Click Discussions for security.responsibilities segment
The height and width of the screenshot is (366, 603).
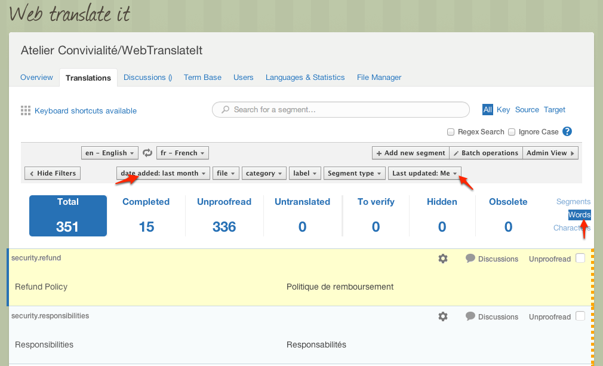point(492,317)
